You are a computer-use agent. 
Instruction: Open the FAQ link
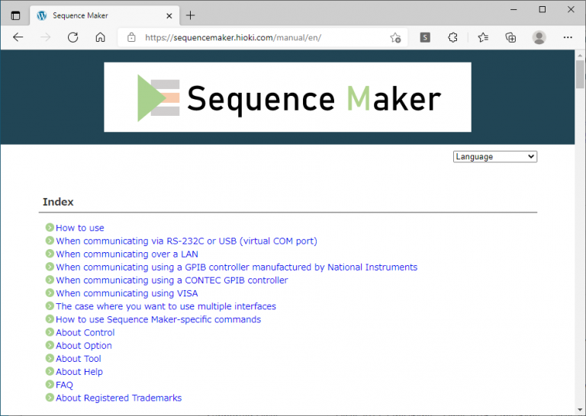[64, 385]
